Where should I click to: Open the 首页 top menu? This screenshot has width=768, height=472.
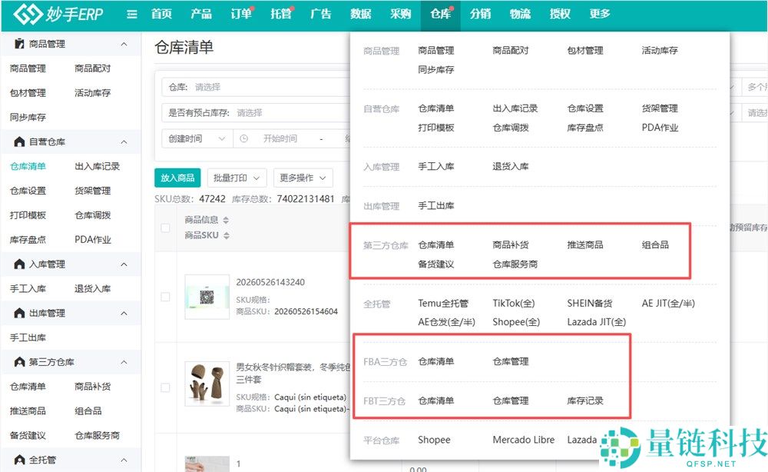(161, 14)
